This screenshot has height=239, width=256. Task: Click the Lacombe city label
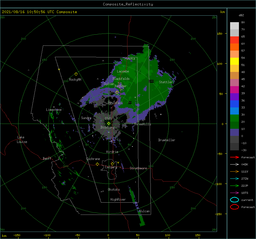[x=123, y=71]
